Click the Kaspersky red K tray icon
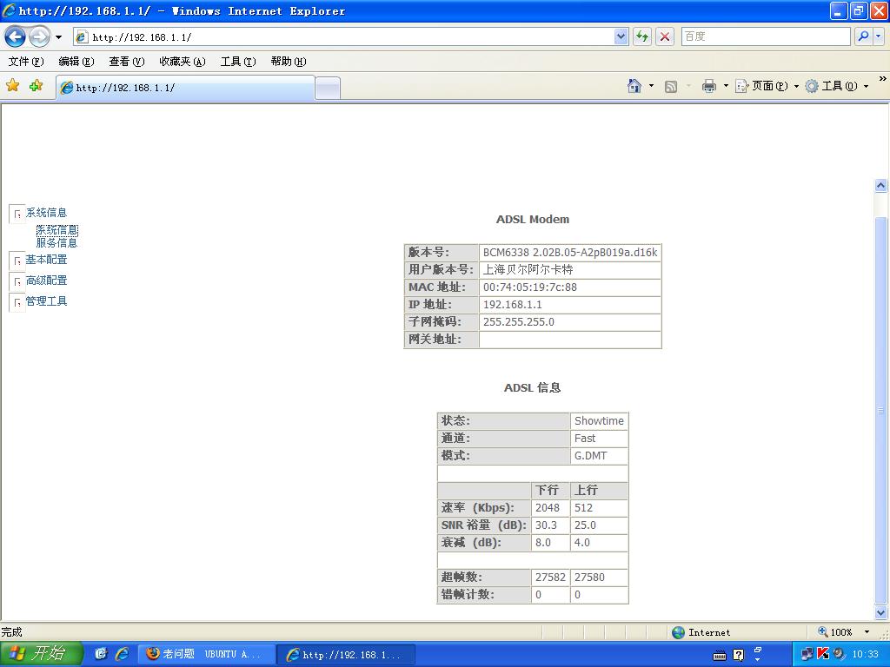This screenshot has width=890, height=667. pos(822,654)
